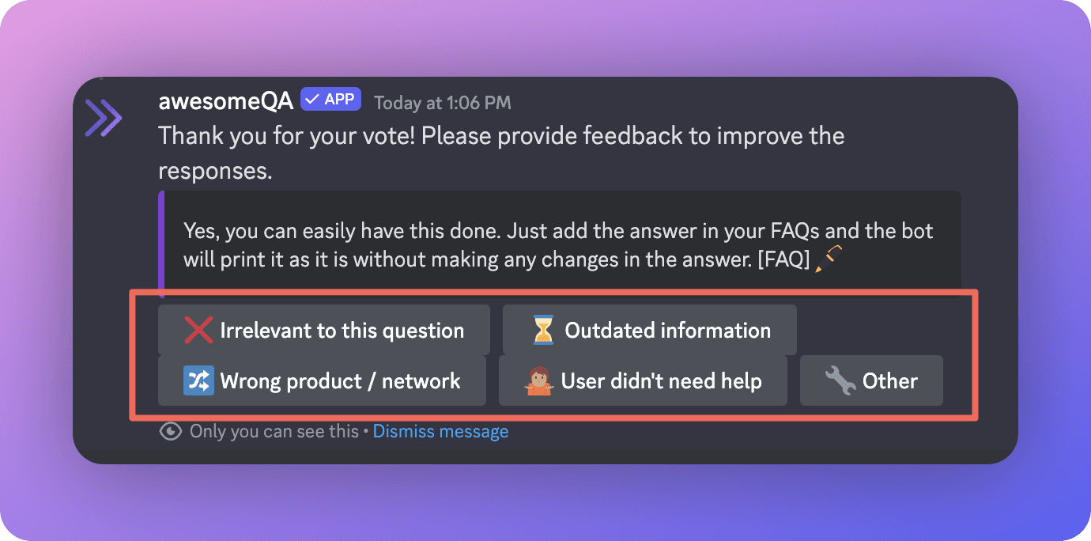Click the shuffle icon on wrong product button

(x=199, y=380)
